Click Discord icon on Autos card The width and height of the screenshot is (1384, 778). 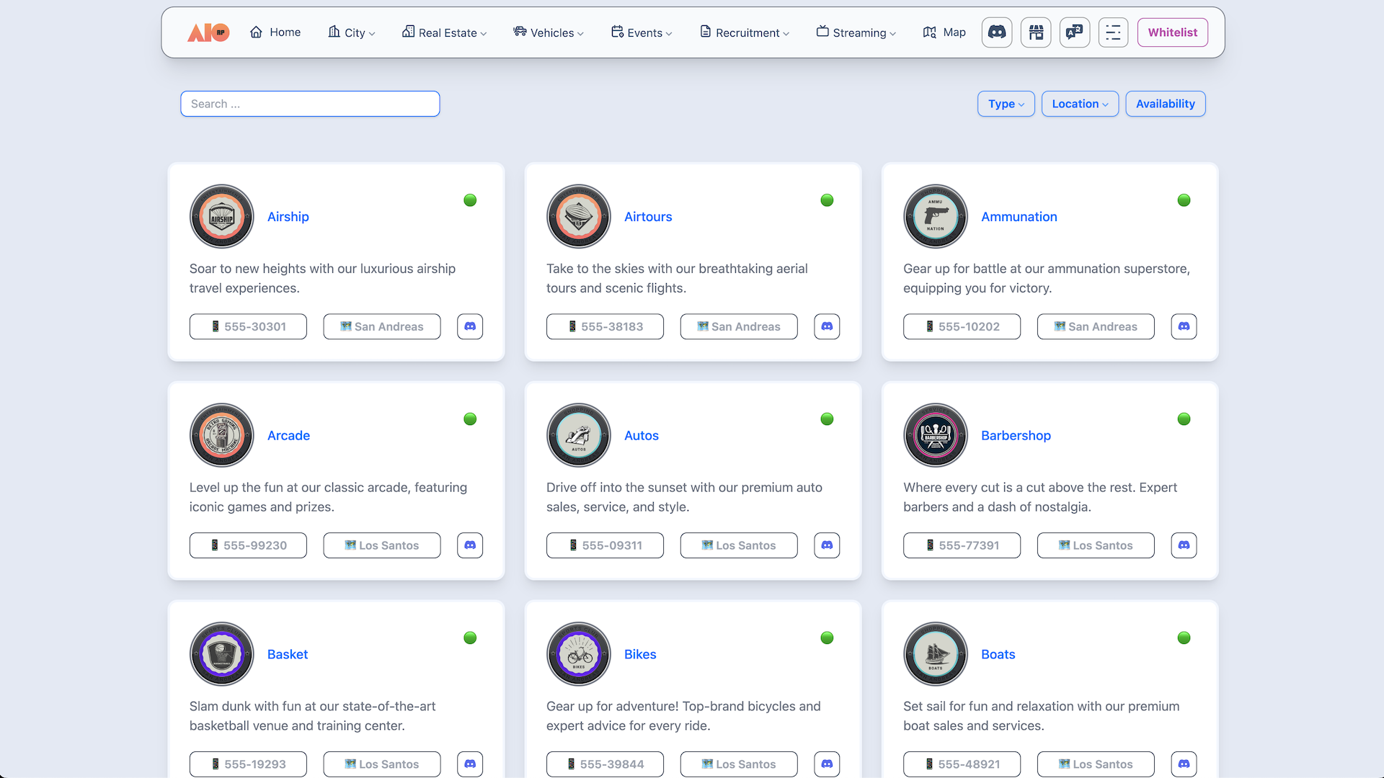[x=827, y=545]
